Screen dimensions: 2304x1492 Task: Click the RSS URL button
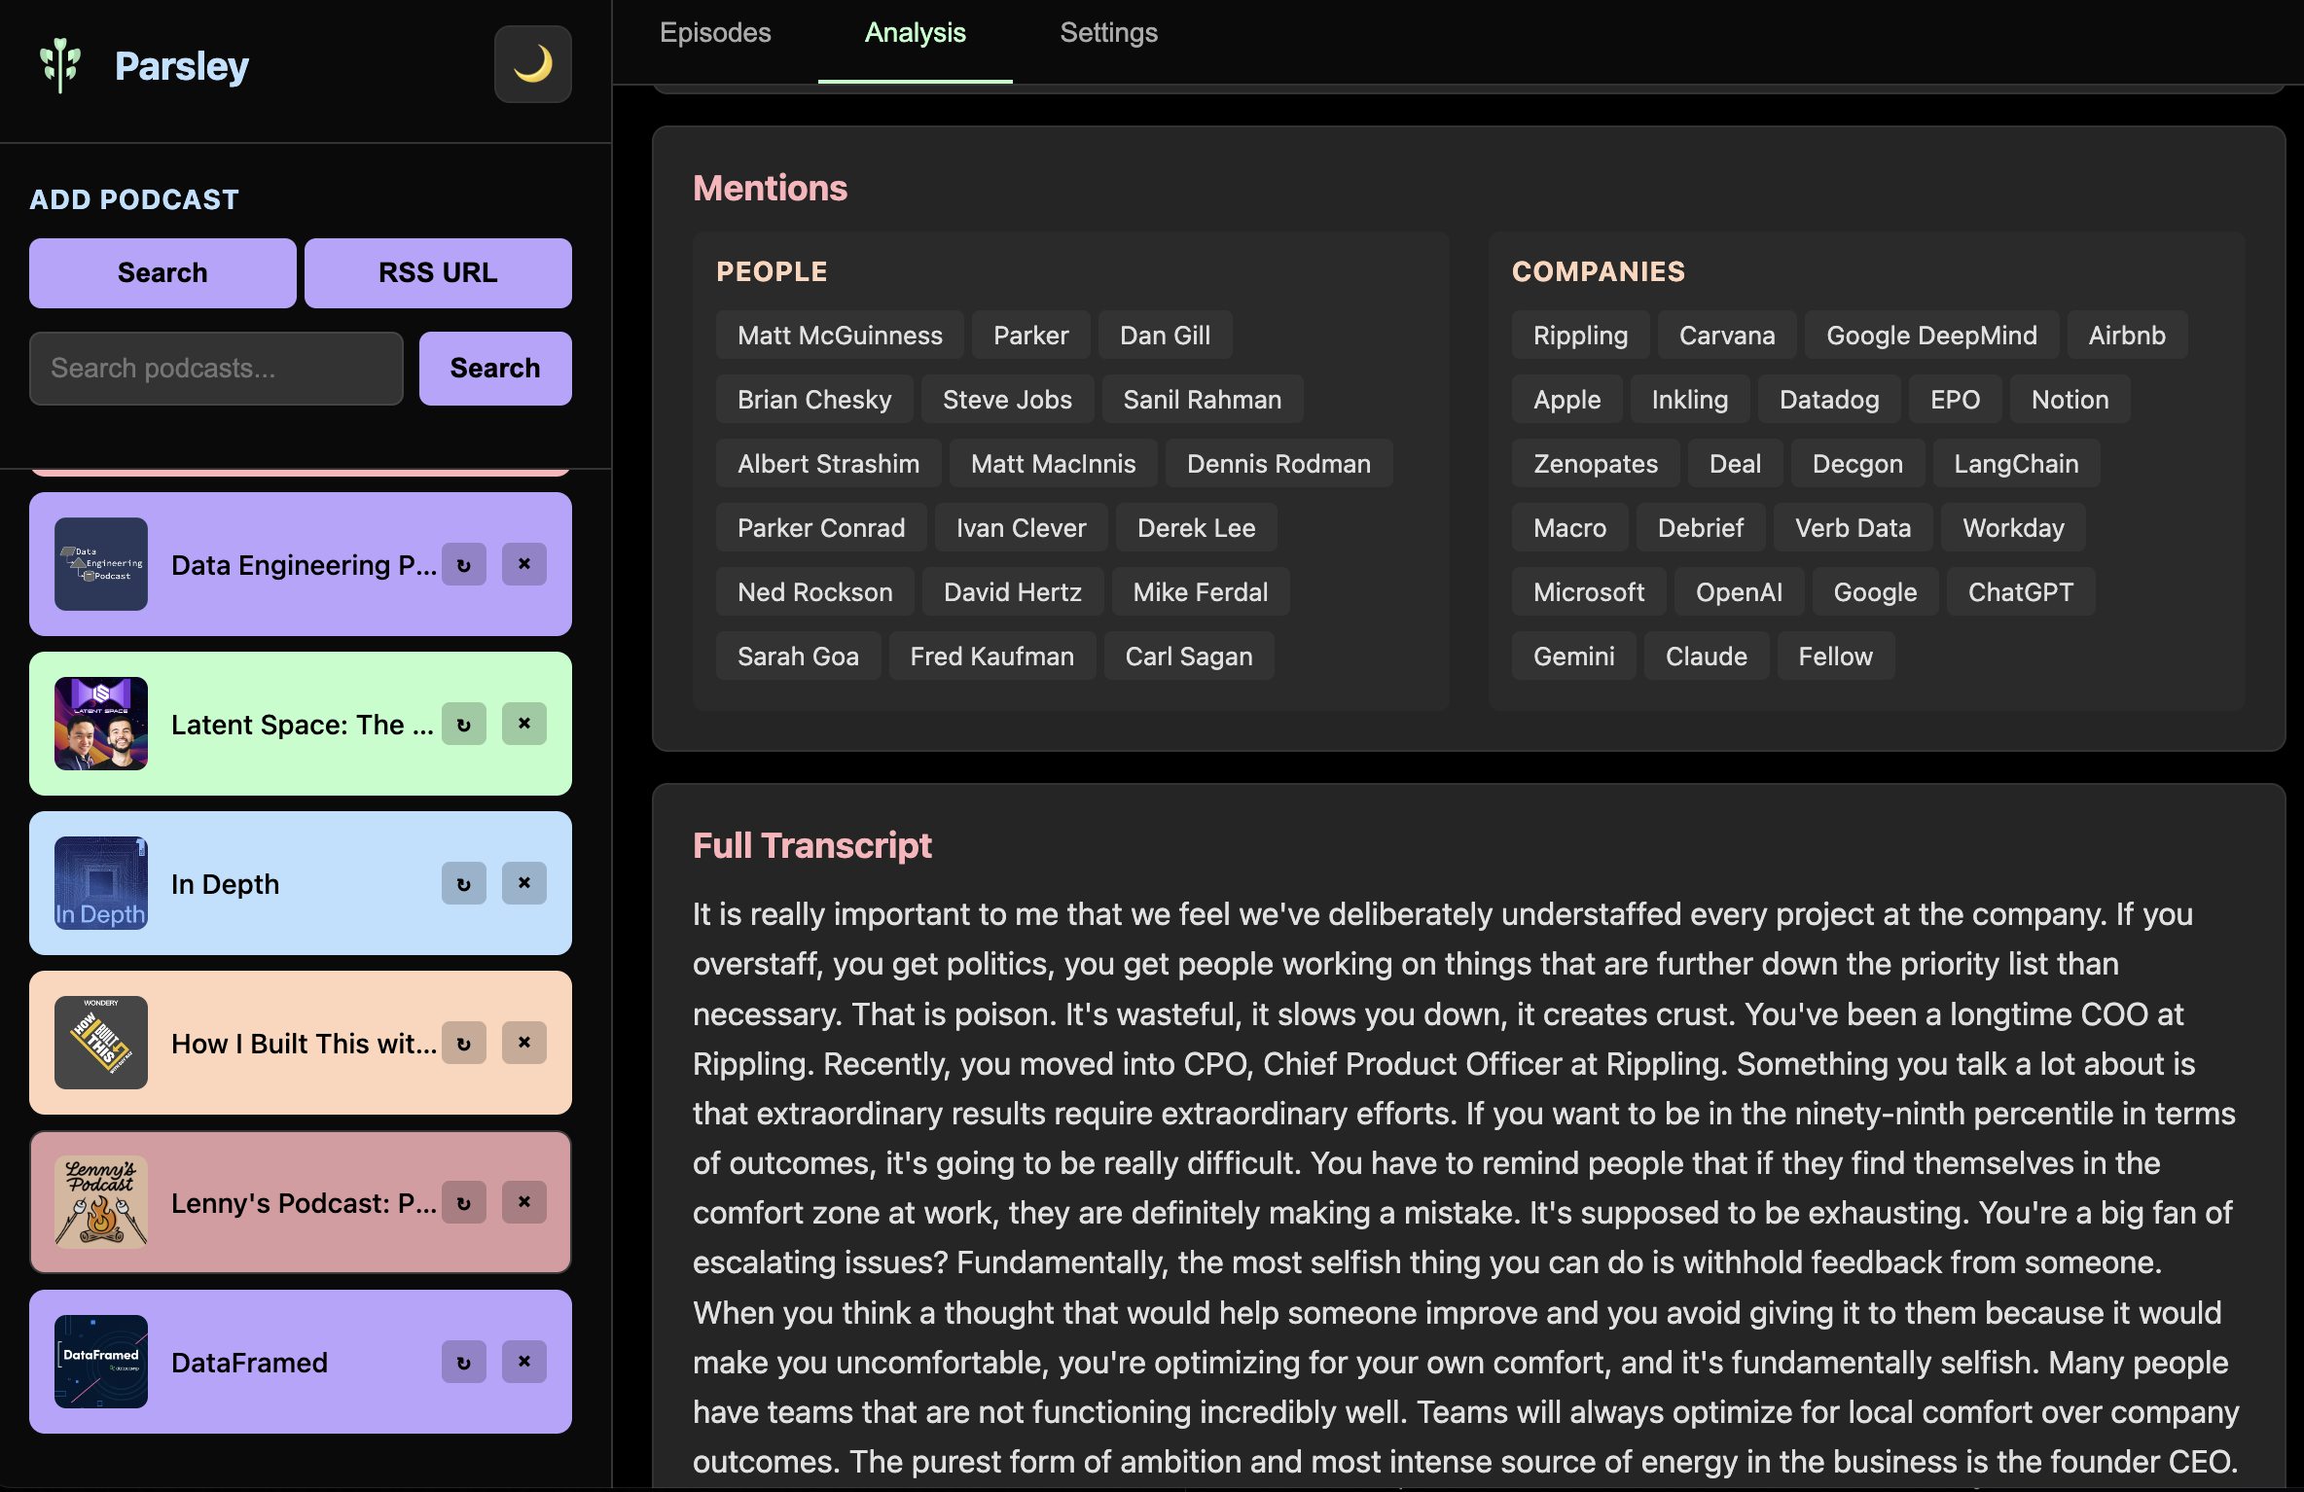click(x=438, y=272)
